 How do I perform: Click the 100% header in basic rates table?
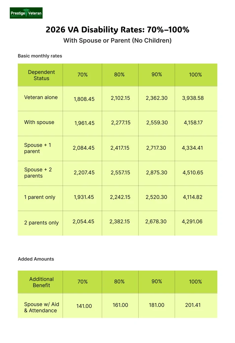[195, 75]
